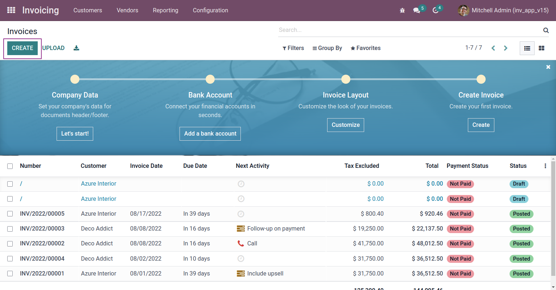Click the search magnifier icon
The width and height of the screenshot is (556, 290).
546,30
